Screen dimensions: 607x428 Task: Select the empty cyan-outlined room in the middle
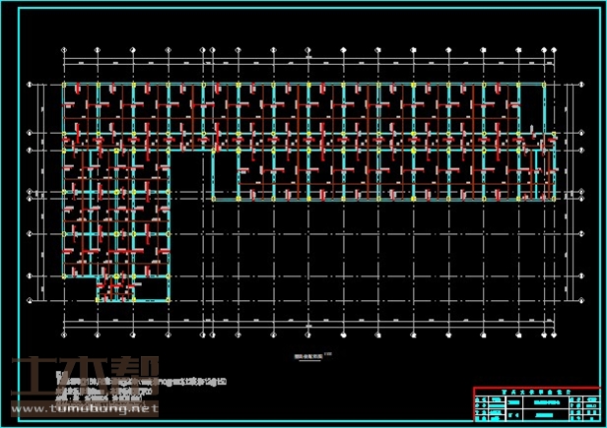(225, 175)
